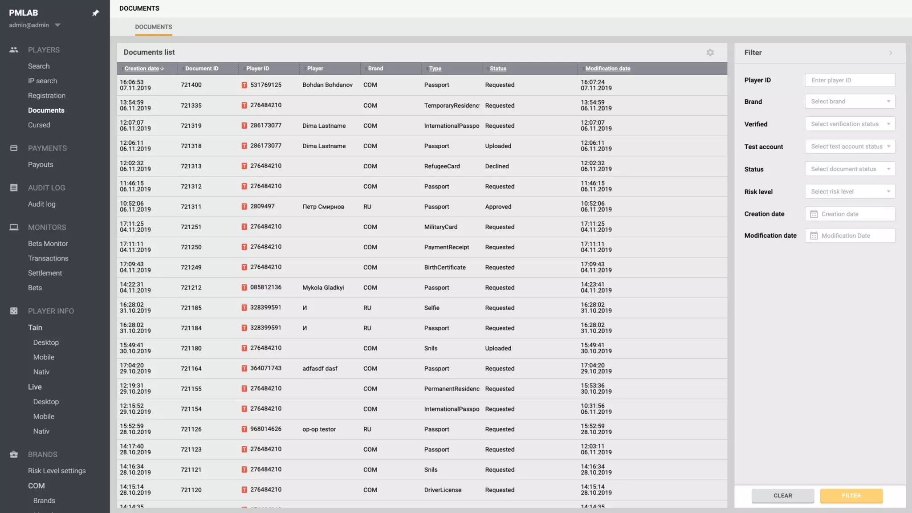Open admin@admin account dropdown arrow
This screenshot has width=912, height=513.
(x=57, y=25)
